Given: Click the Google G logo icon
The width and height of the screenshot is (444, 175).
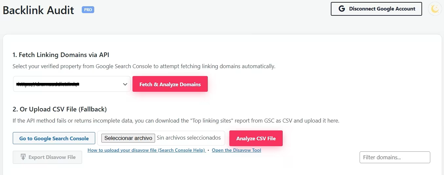Looking at the screenshot, I should pyautogui.click(x=342, y=9).
